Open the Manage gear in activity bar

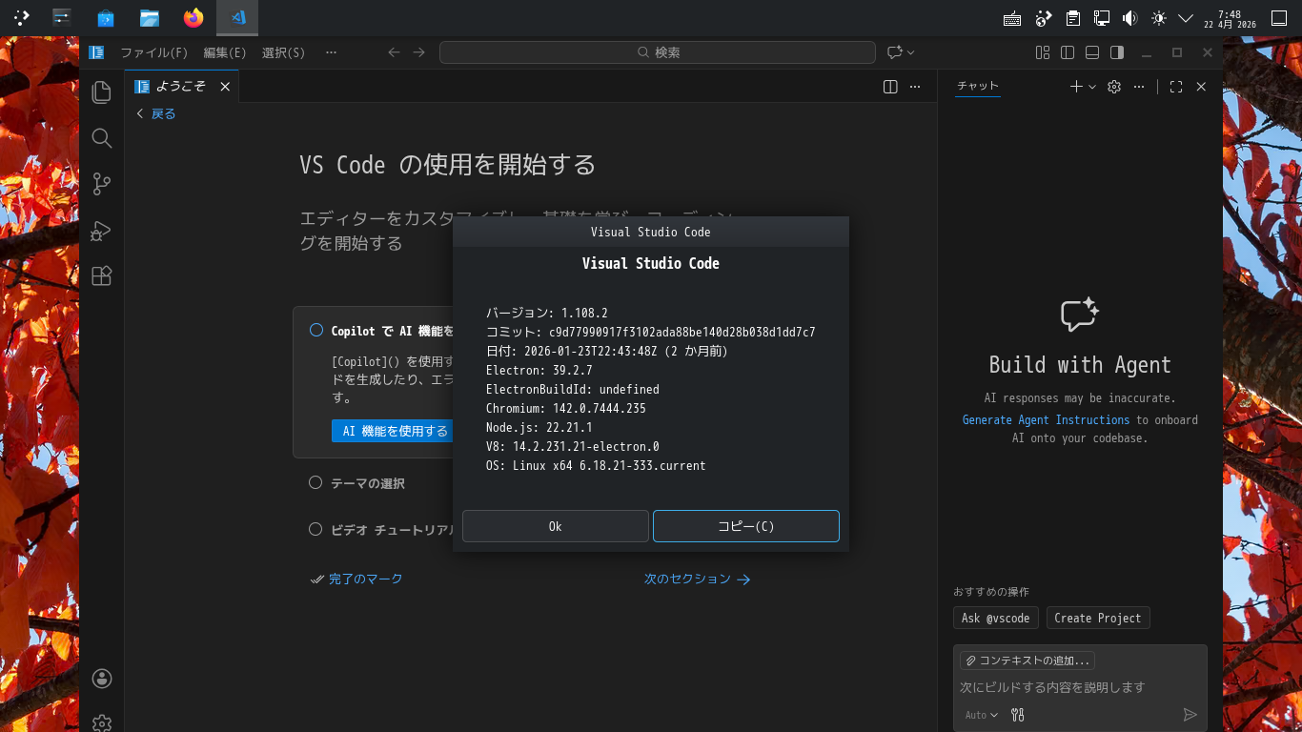click(102, 723)
